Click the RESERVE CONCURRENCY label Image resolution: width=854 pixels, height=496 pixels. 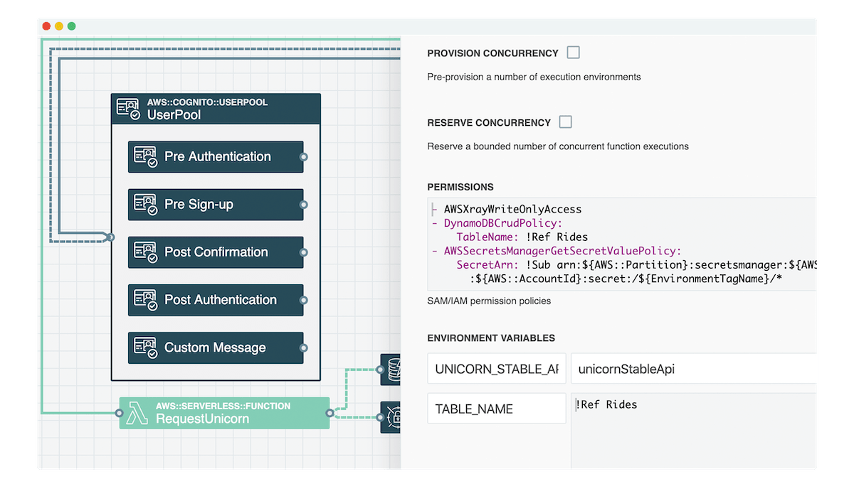point(489,123)
